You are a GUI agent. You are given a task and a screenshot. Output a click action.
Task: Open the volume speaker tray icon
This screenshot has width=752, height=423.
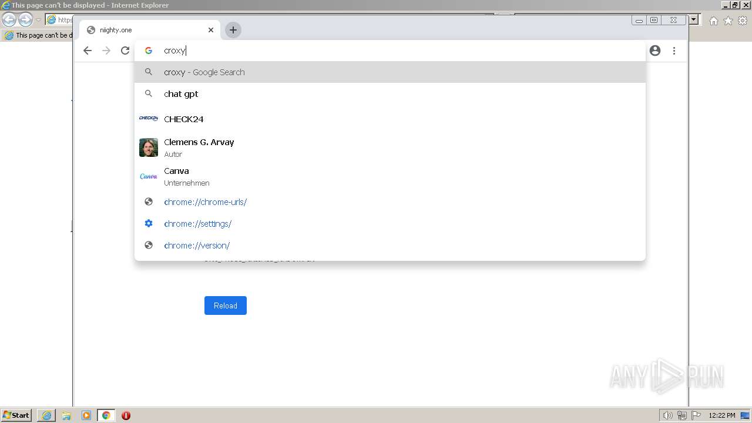667,415
